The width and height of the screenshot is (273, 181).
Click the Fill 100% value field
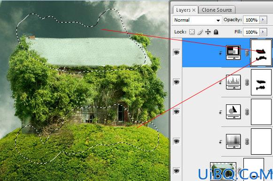click(x=251, y=32)
